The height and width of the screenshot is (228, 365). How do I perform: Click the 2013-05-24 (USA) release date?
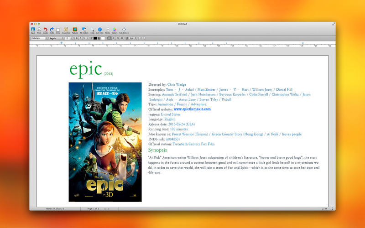[x=182, y=124]
